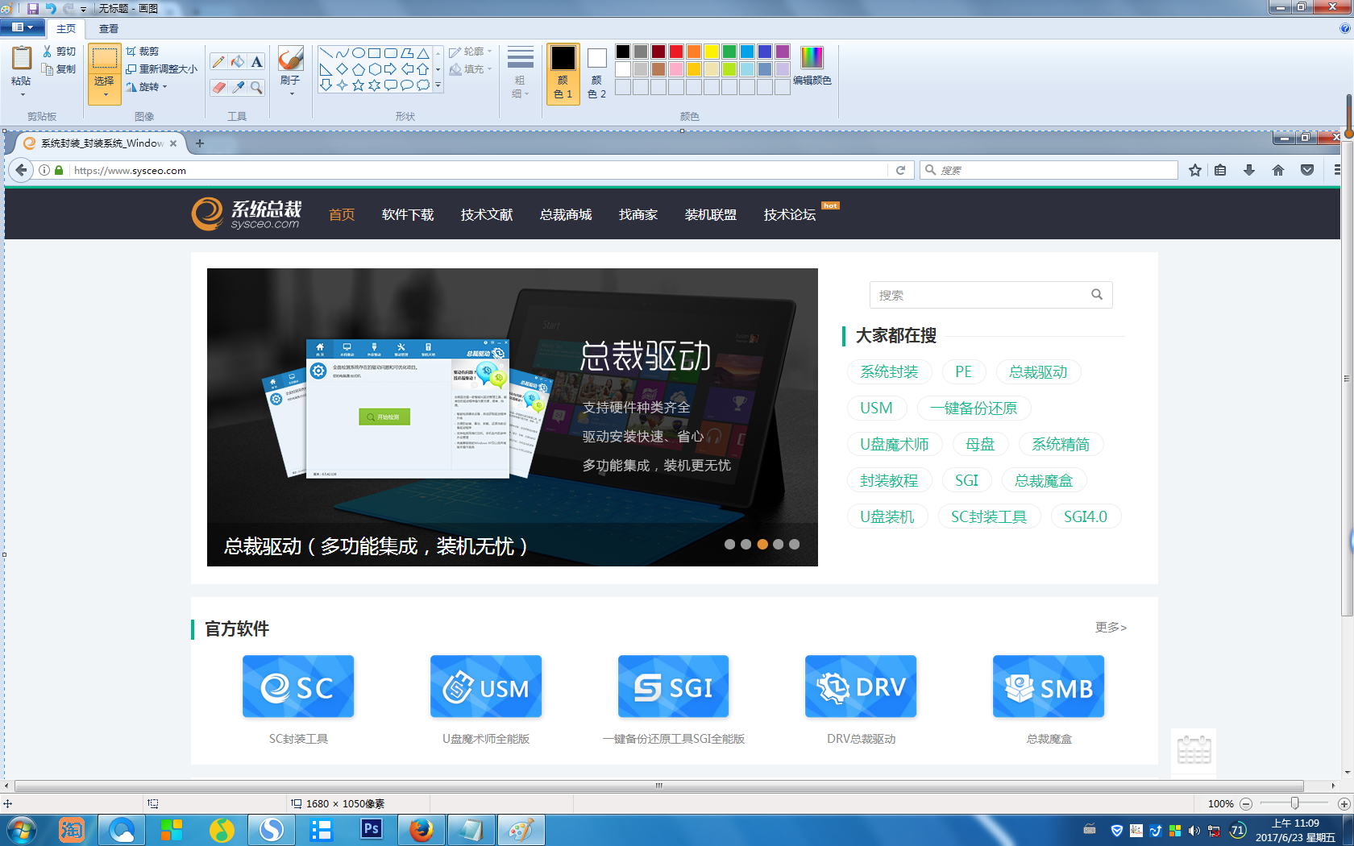Click the browser URL address bar
The height and width of the screenshot is (846, 1354).
tap(479, 170)
